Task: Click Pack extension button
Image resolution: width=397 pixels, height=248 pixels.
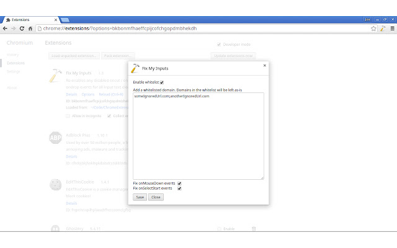Action: click(118, 56)
